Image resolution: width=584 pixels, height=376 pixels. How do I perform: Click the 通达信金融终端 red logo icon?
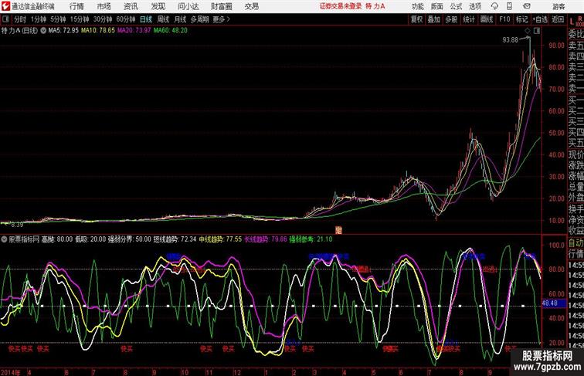point(5,6)
